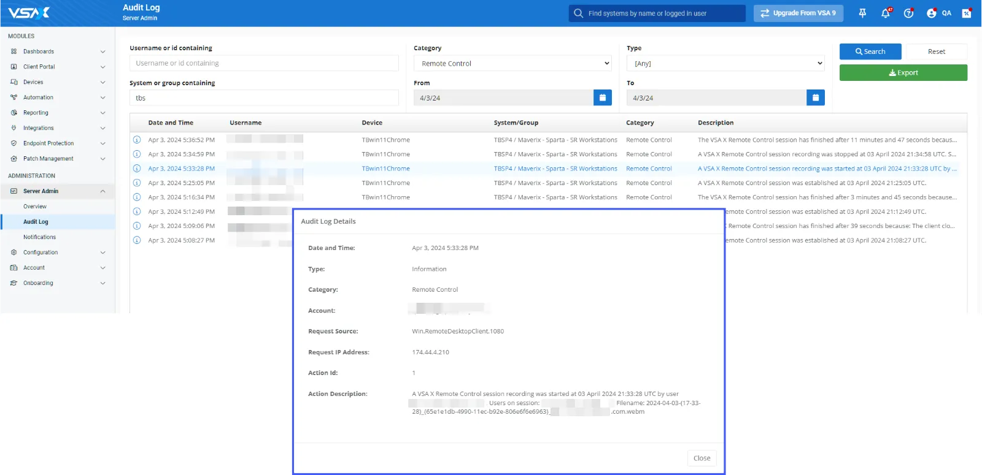The width and height of the screenshot is (982, 475).
Task: Reset the audit log filters
Action: pos(936,51)
